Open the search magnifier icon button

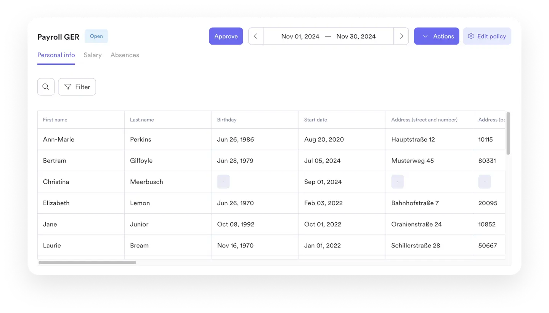pos(46,87)
